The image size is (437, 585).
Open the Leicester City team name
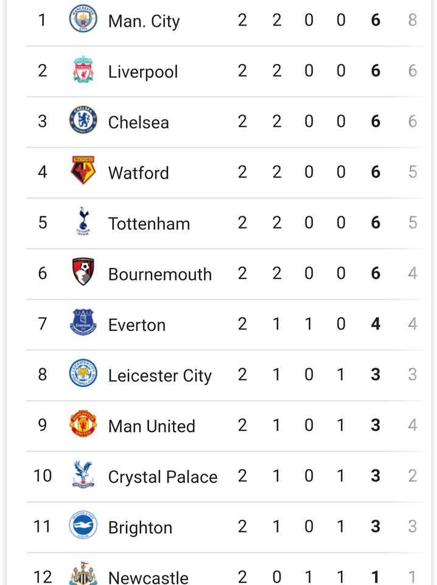(x=160, y=375)
